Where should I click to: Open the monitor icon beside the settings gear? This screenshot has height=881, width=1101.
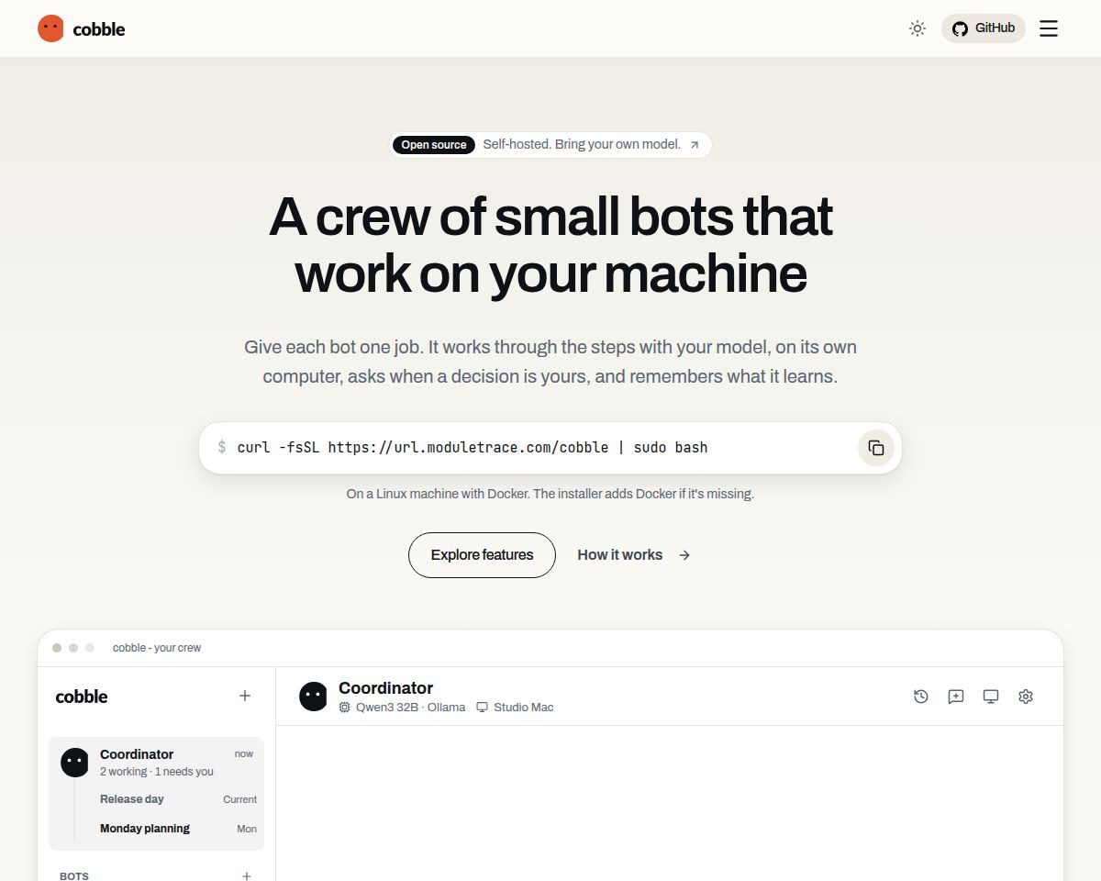pos(991,697)
